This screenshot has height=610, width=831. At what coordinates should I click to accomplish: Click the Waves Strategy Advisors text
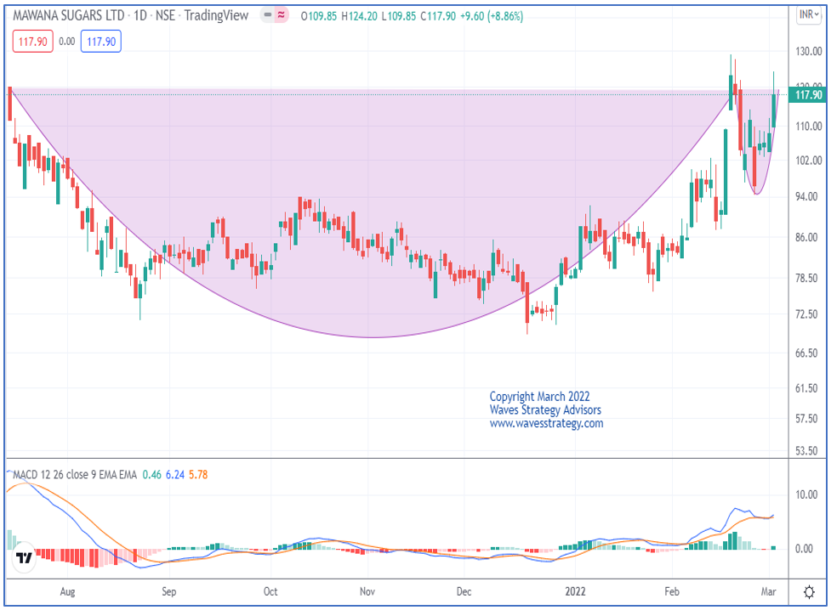pyautogui.click(x=545, y=409)
